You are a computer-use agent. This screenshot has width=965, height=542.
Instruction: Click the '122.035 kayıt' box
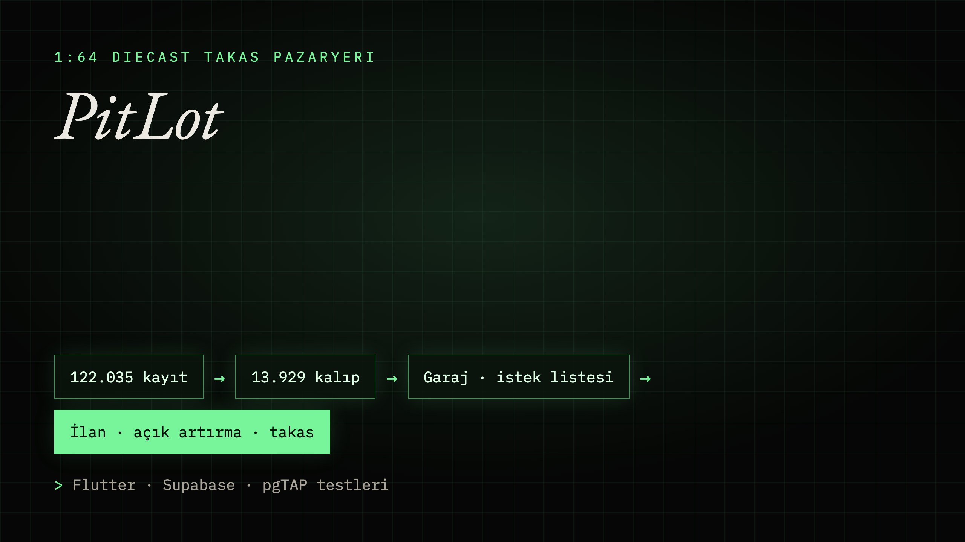[129, 377]
